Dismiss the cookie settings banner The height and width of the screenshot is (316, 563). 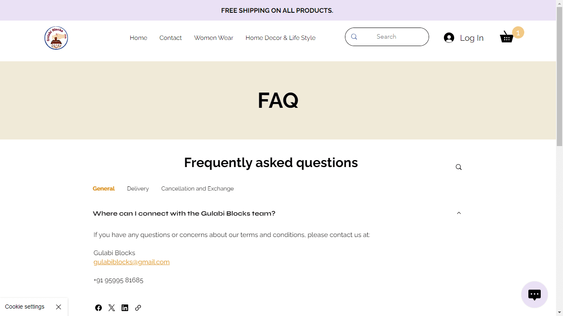[x=59, y=307]
